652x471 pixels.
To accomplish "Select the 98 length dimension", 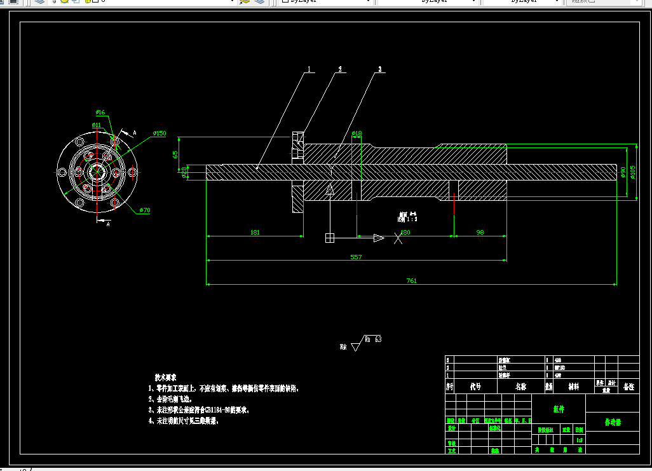I will [480, 232].
